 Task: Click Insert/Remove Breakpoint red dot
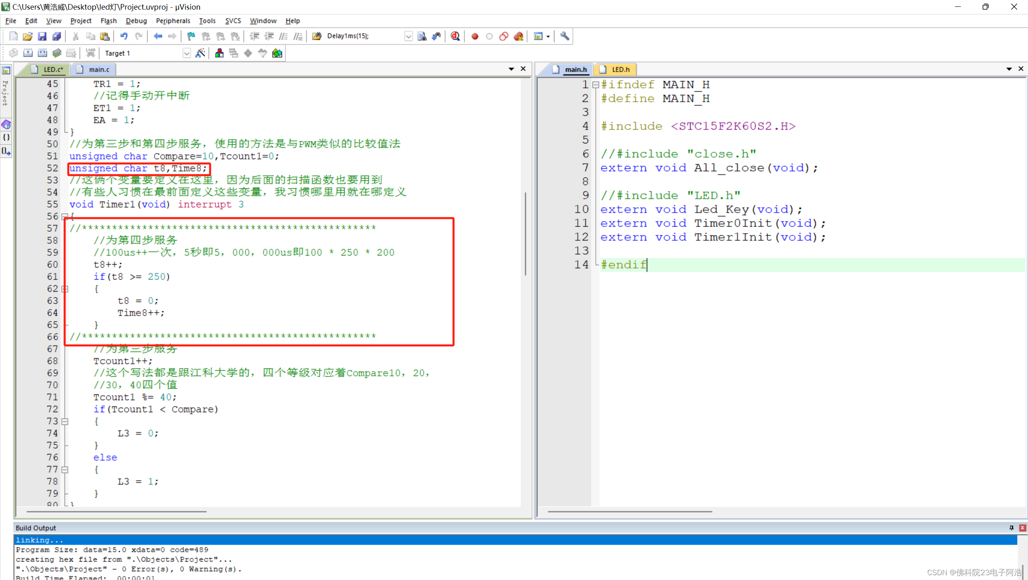point(474,36)
